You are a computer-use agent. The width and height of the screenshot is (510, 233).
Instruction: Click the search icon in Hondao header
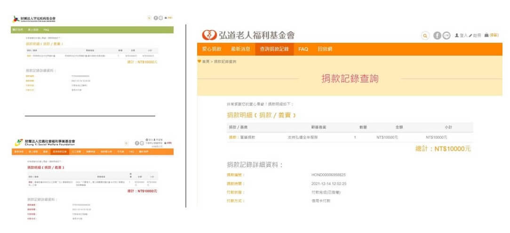click(x=425, y=36)
